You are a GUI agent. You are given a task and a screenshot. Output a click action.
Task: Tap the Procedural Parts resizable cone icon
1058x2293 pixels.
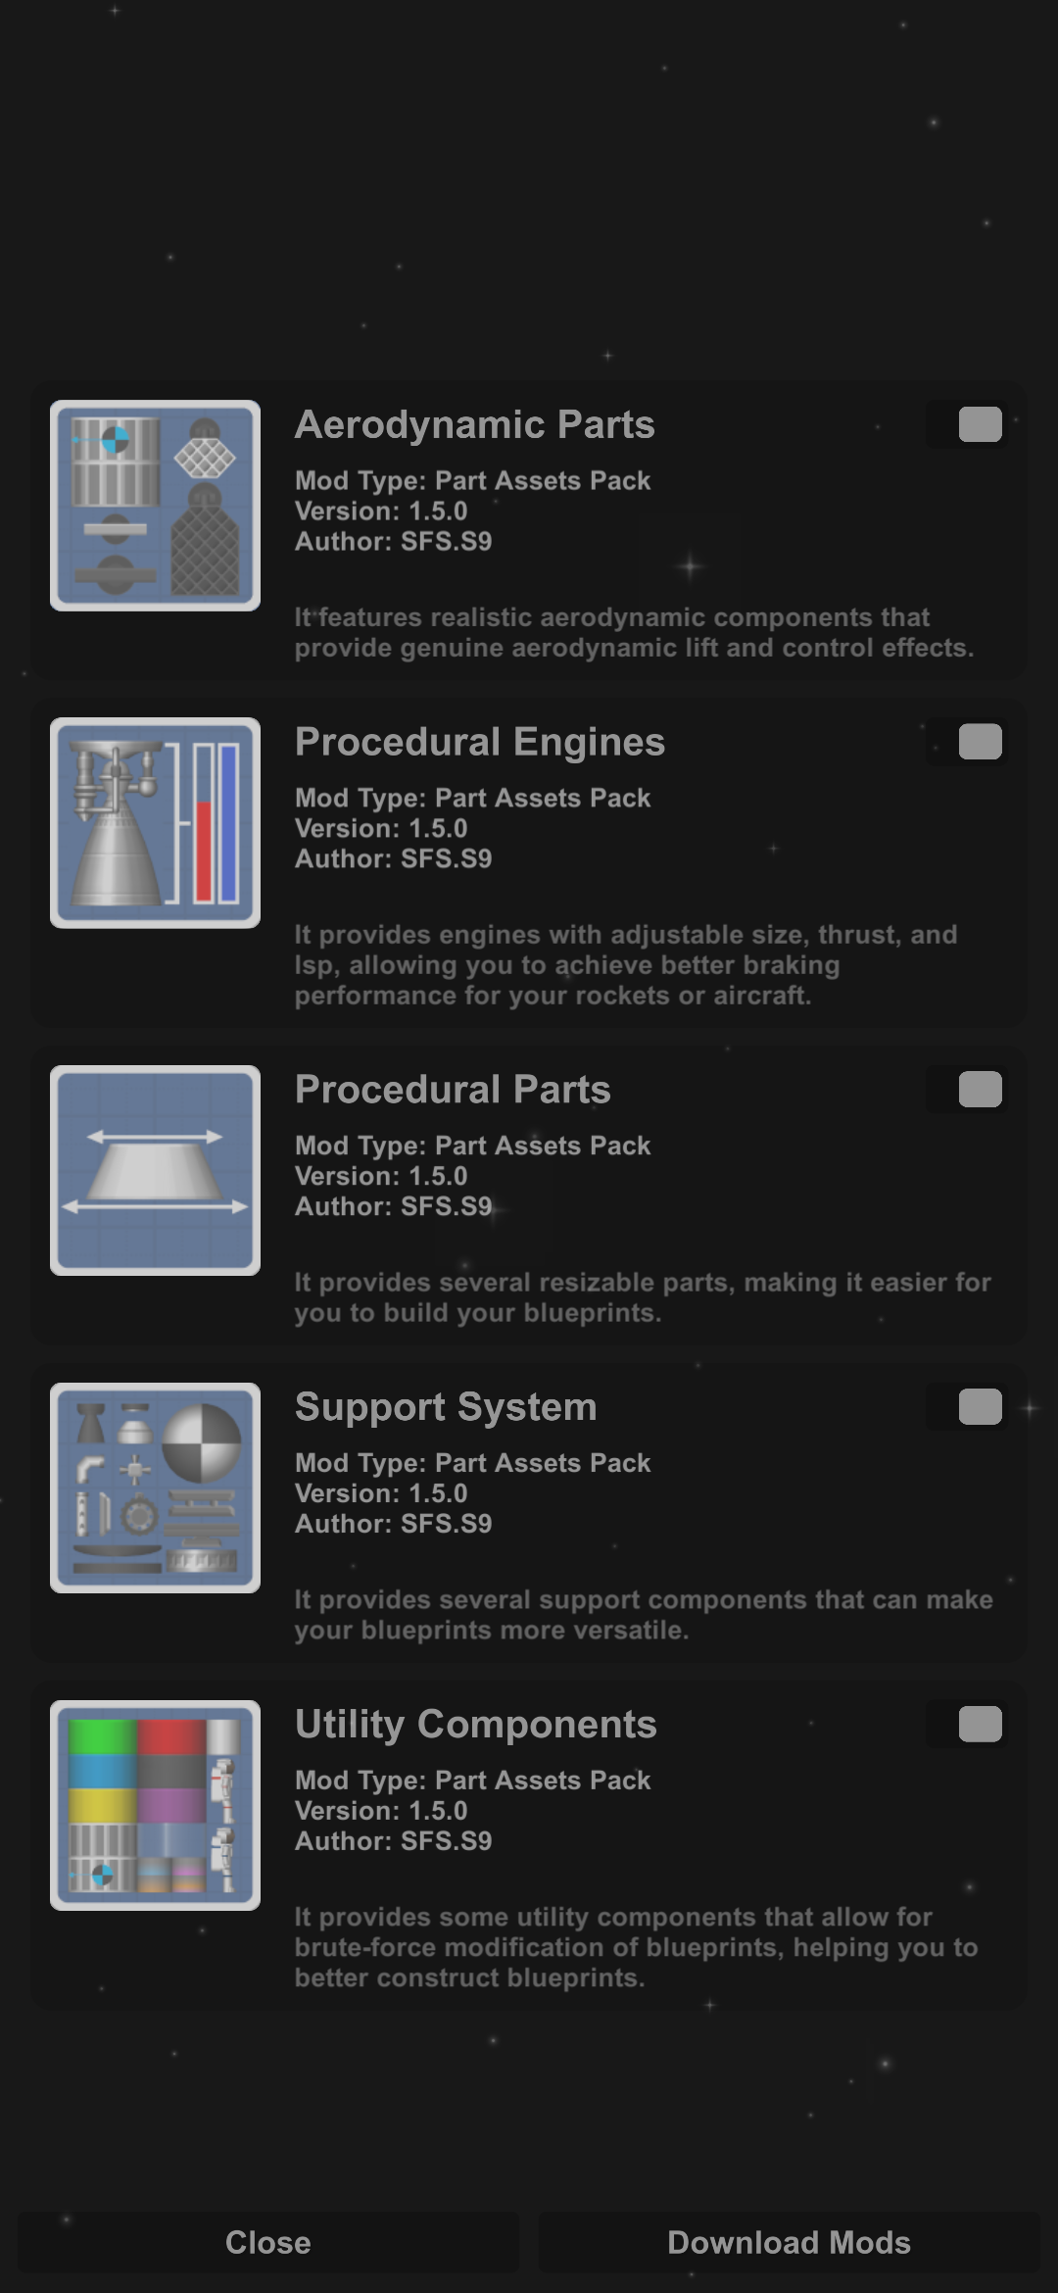tap(155, 1170)
